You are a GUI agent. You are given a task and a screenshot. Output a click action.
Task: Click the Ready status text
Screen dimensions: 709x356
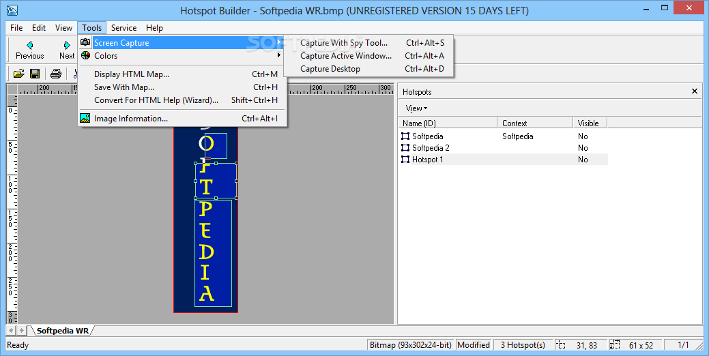click(x=18, y=345)
